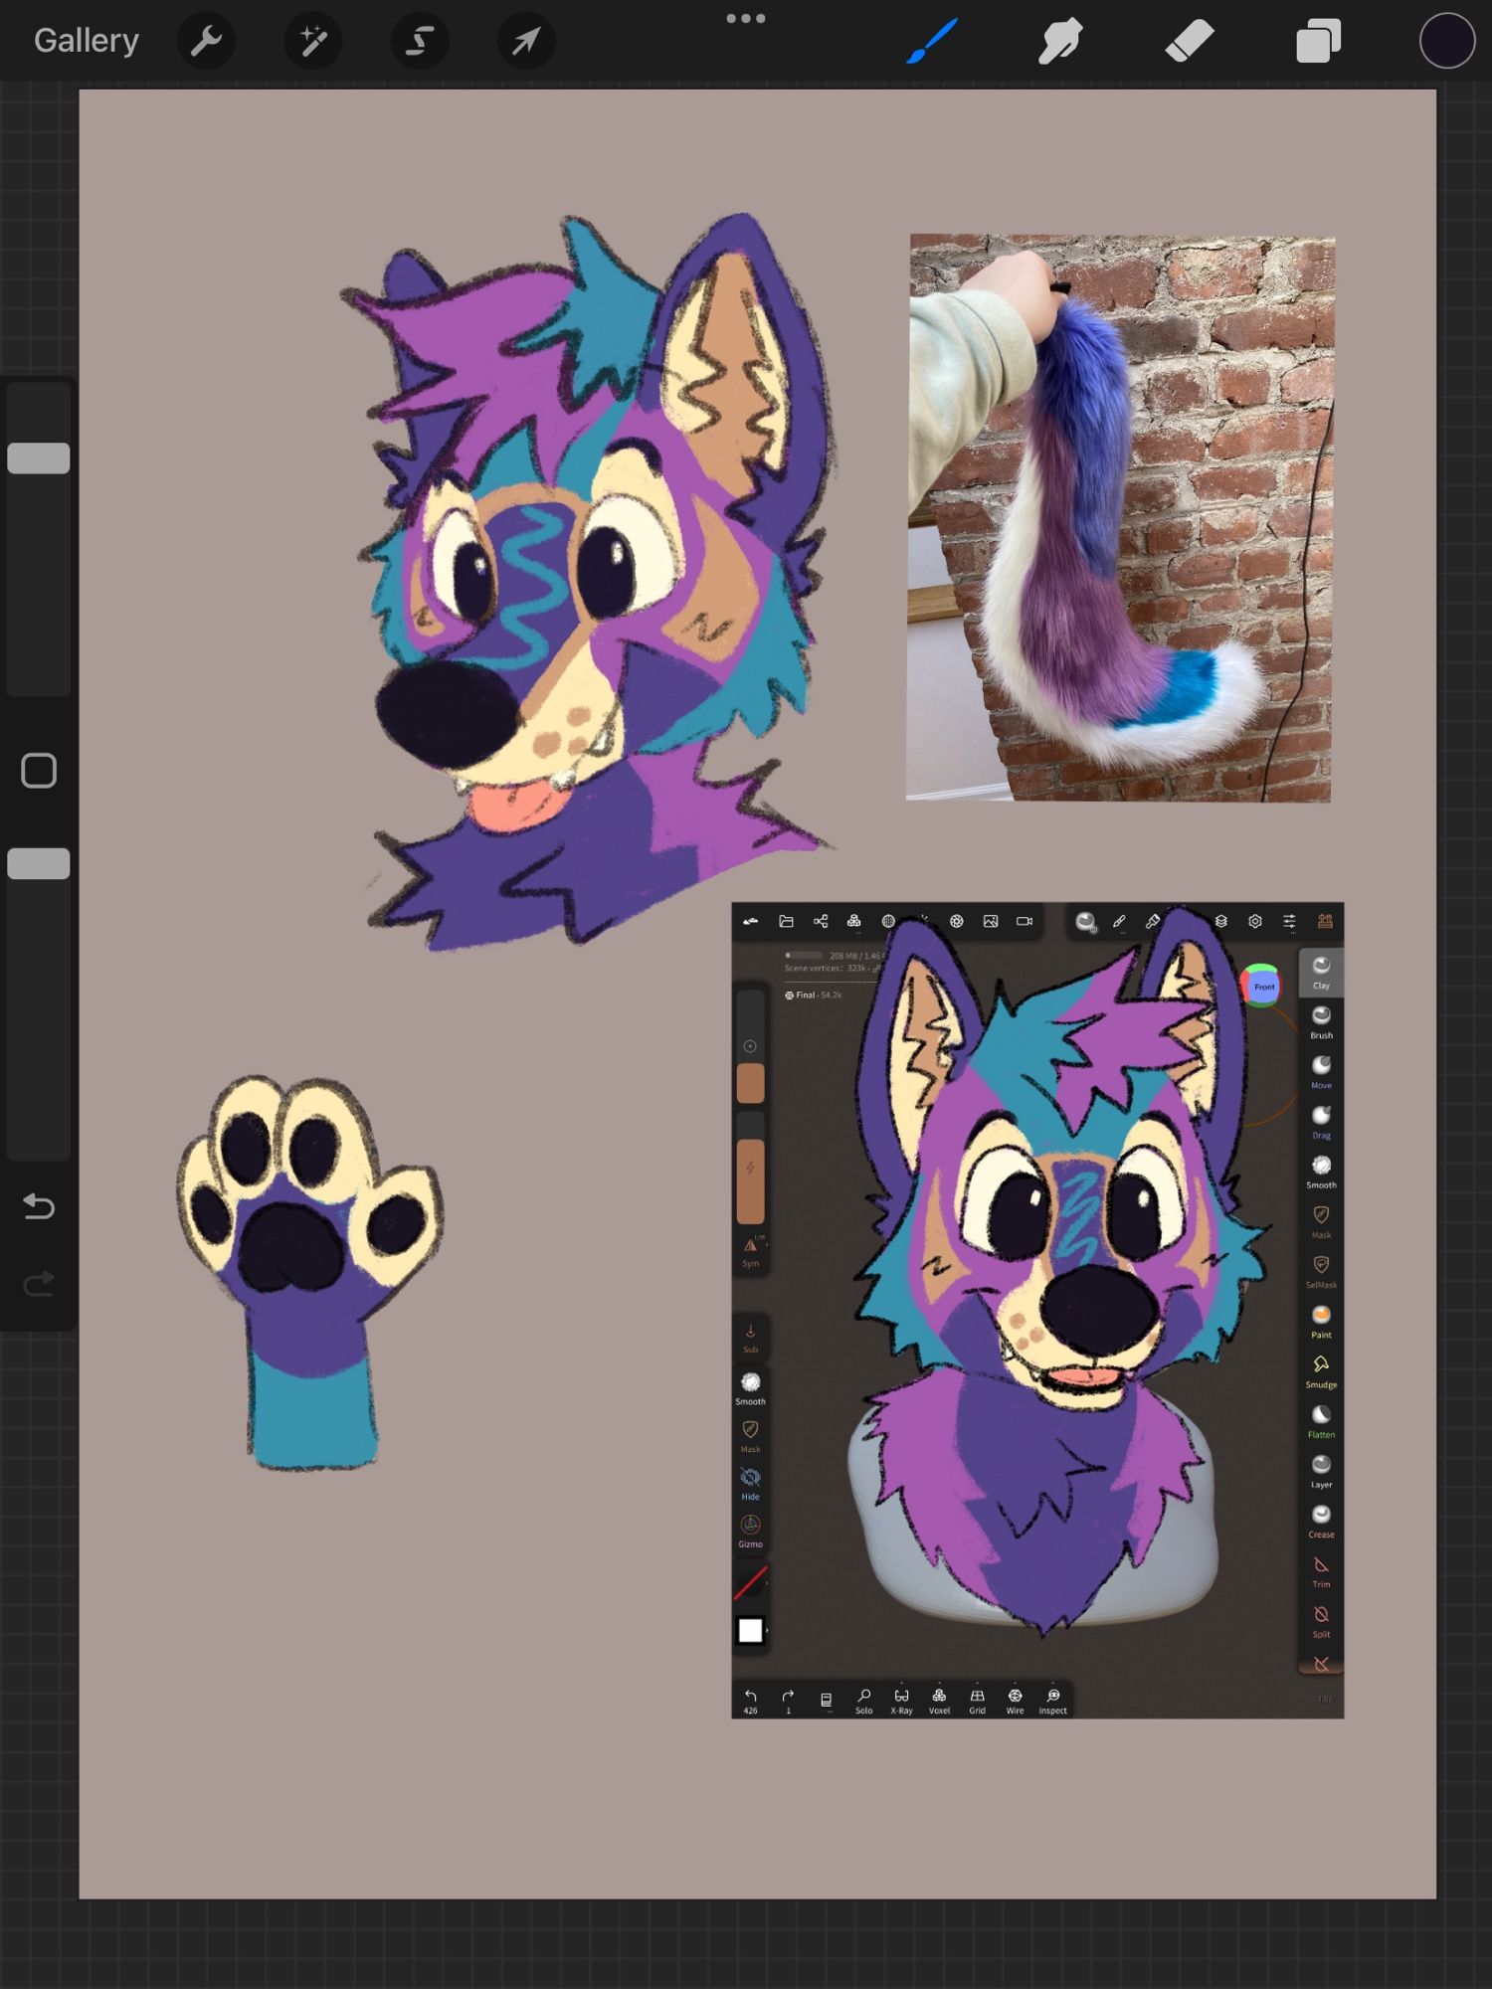The height and width of the screenshot is (1989, 1492).
Task: Click the brush size slider handle
Action: click(39, 457)
